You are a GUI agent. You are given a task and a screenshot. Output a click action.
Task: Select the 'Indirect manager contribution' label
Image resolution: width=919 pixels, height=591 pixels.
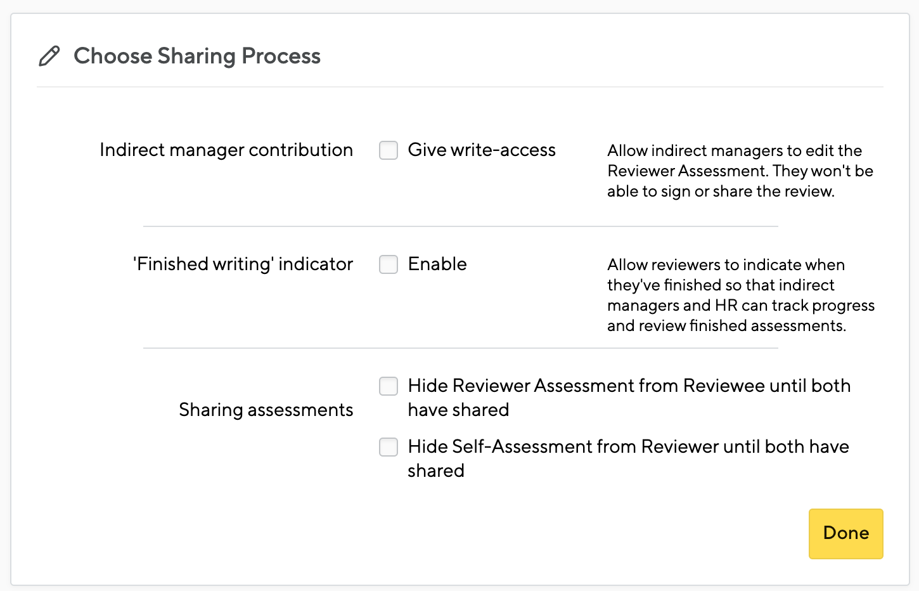(226, 150)
